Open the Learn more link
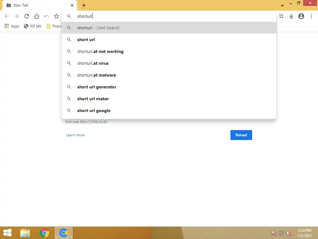Image resolution: width=318 pixels, height=239 pixels. [75, 135]
